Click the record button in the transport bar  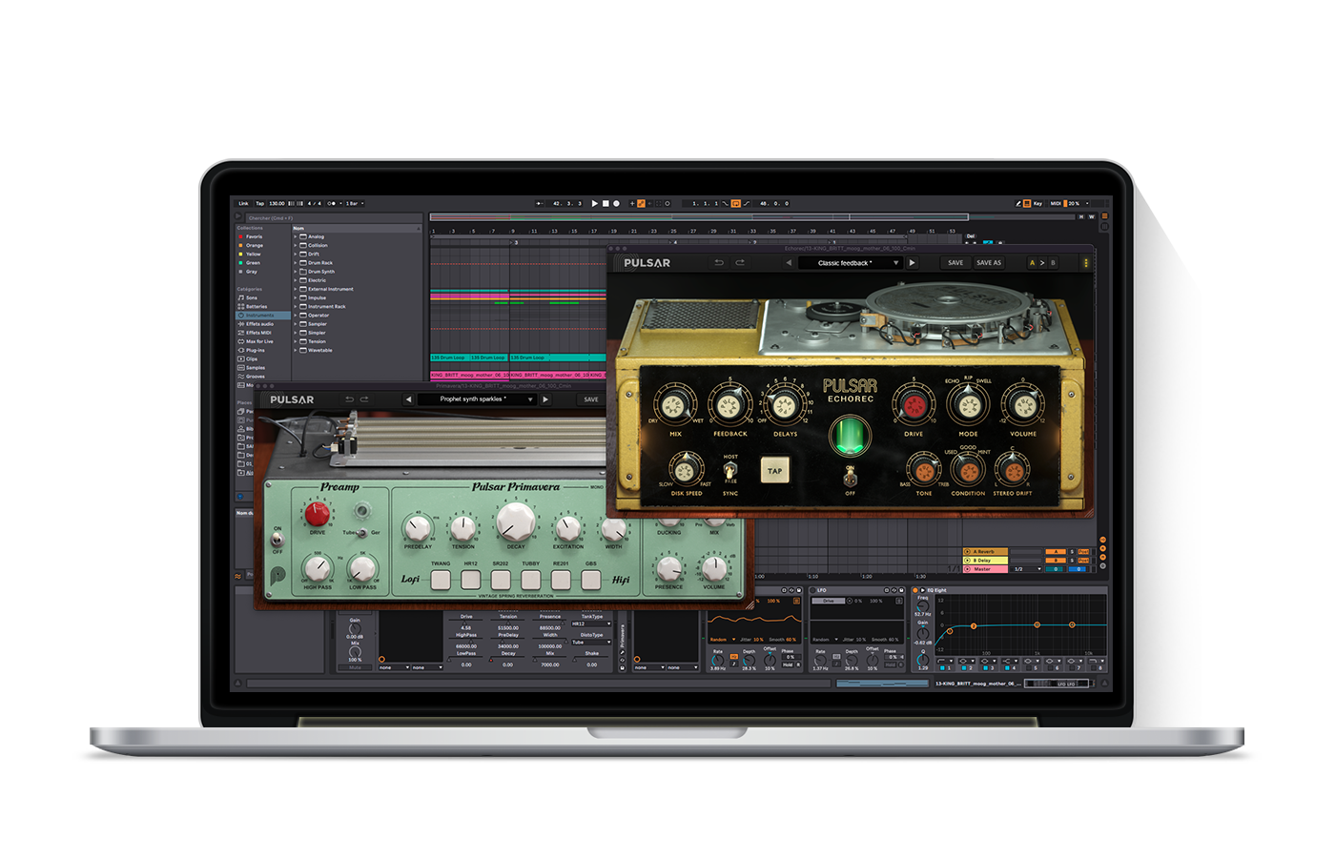pyautogui.click(x=616, y=203)
